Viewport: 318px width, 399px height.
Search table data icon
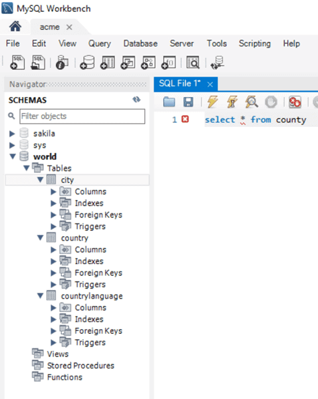193,63
